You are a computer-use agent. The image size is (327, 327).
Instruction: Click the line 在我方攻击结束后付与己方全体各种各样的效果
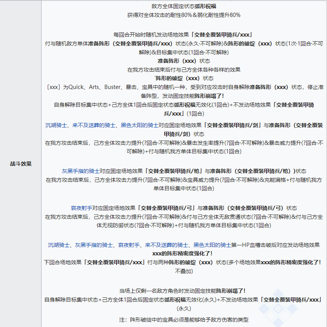click(184, 70)
